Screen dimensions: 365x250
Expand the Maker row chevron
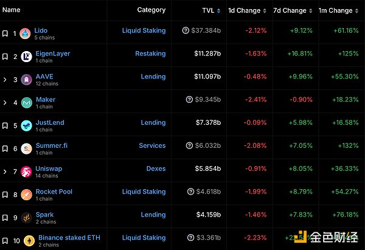tap(5, 103)
